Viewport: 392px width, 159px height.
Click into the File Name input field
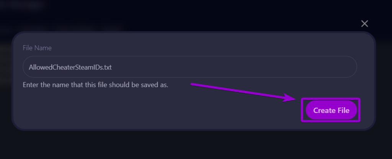(189, 67)
